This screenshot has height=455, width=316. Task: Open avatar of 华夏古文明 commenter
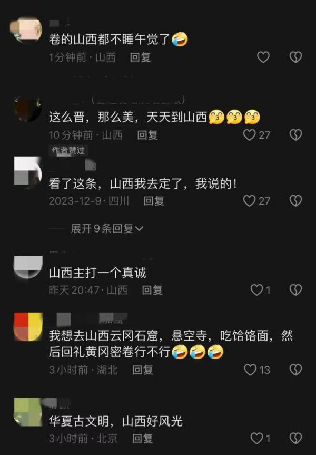coord(28,412)
